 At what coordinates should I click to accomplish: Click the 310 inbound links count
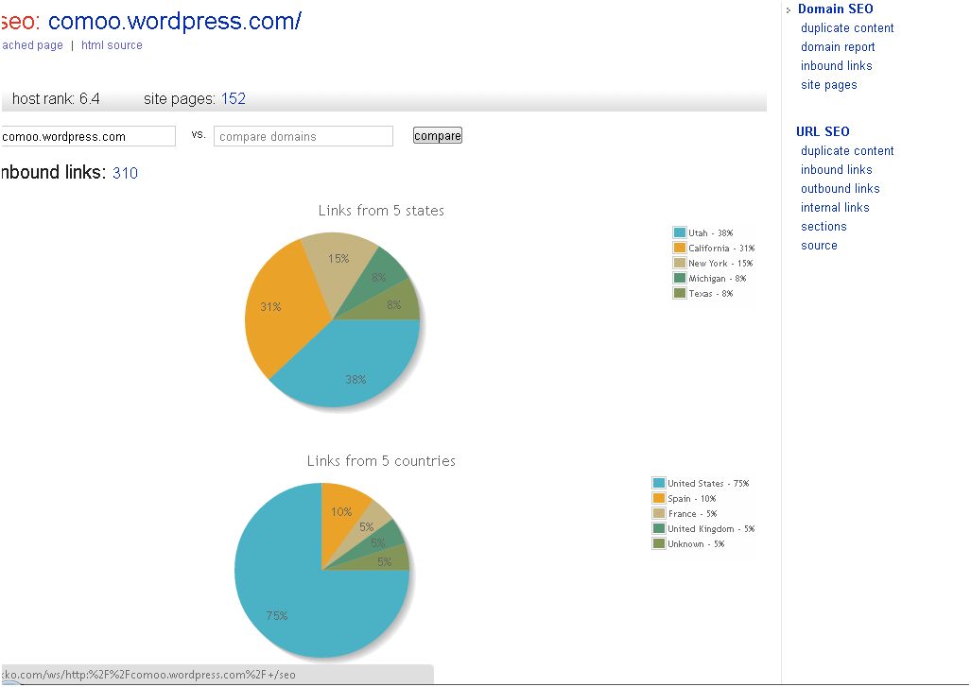pos(125,173)
